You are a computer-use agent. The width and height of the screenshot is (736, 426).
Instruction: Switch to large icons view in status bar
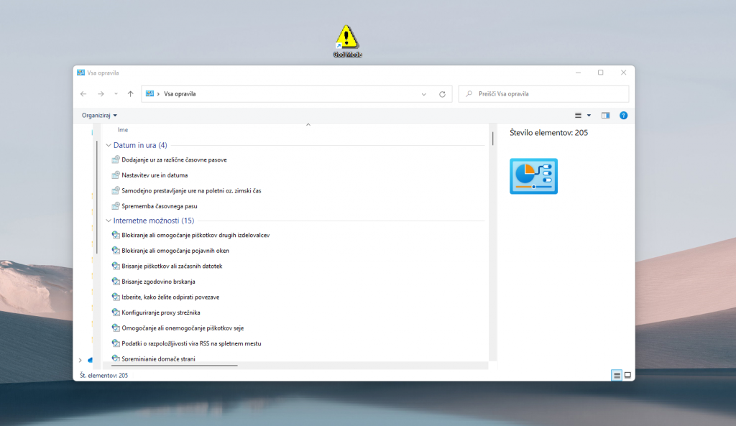(627, 375)
